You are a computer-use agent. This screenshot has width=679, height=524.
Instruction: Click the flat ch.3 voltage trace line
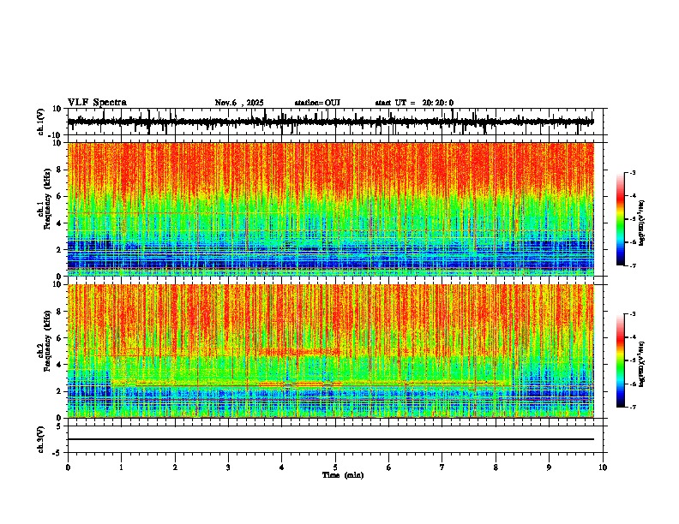pos(330,439)
